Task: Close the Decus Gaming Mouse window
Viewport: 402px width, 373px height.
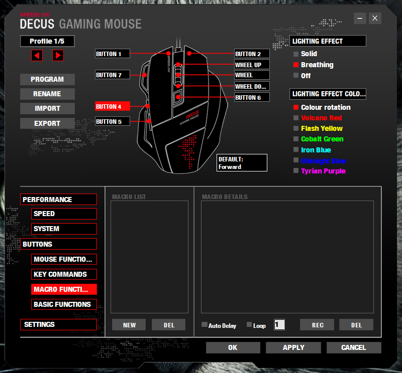Action: 375,19
